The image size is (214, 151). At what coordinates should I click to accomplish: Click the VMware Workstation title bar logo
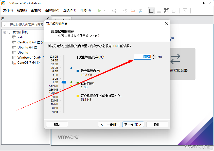pyautogui.click(x=3, y=3)
